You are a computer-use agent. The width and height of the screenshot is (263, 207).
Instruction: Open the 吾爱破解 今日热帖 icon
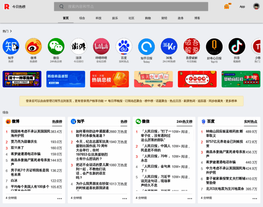pyautogui.click(x=192, y=46)
